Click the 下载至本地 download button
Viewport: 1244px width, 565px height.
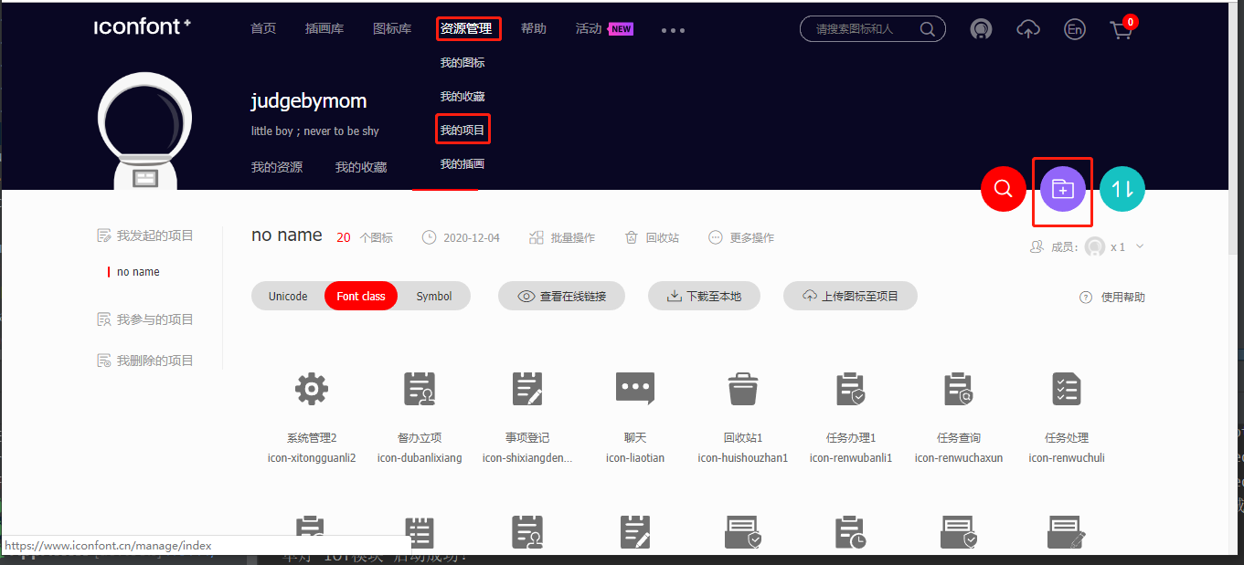(704, 296)
